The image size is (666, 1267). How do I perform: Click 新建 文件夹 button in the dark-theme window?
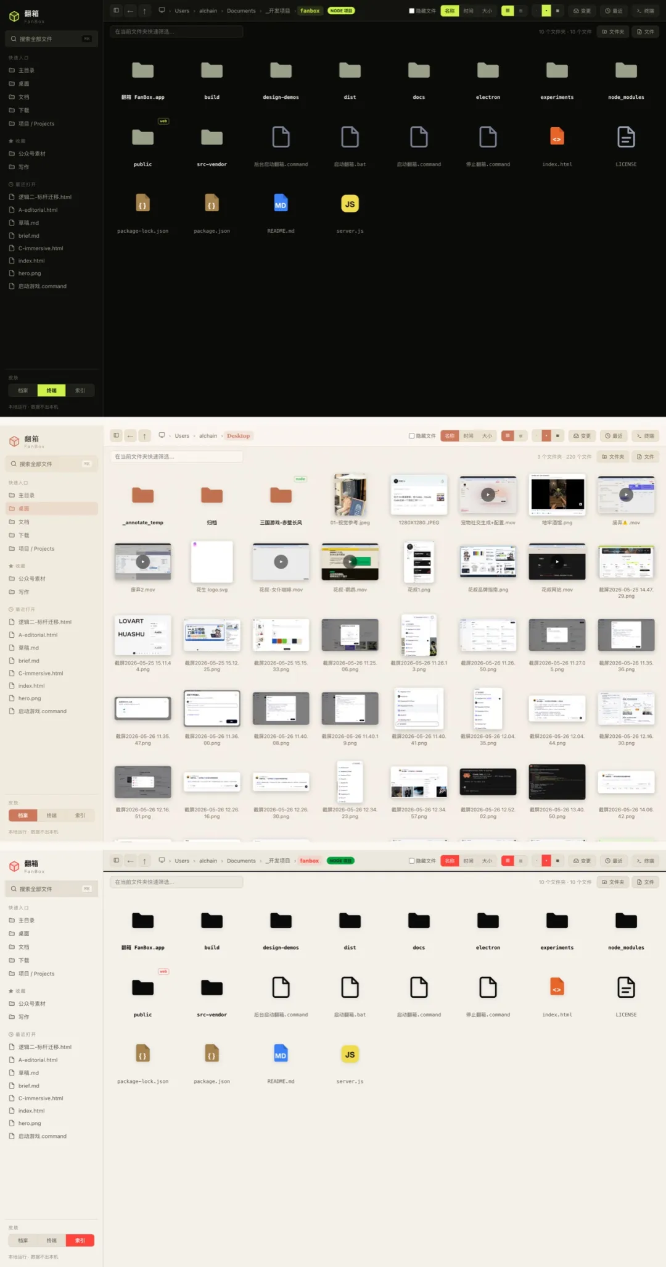(613, 31)
